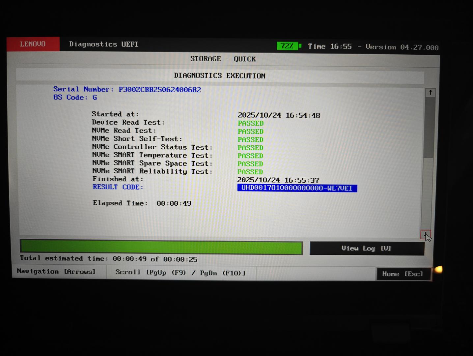Select the Serial Number line
Screen dimensions: 473x356
click(127, 89)
